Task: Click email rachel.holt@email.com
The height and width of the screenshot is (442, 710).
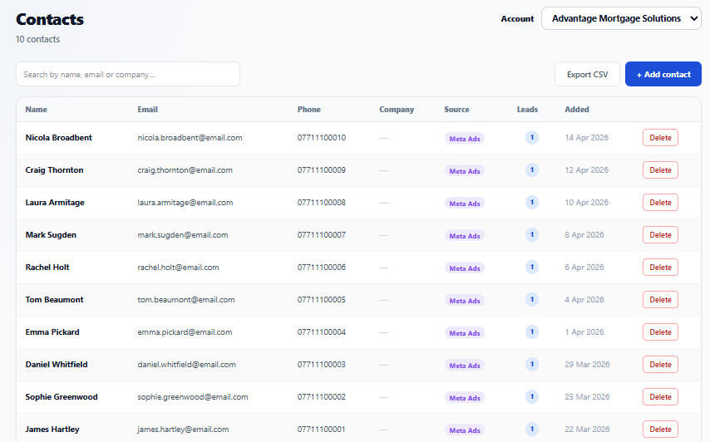Action: coord(178,268)
